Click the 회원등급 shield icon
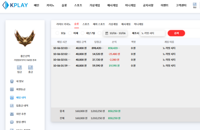 pyautogui.click(x=12, y=89)
